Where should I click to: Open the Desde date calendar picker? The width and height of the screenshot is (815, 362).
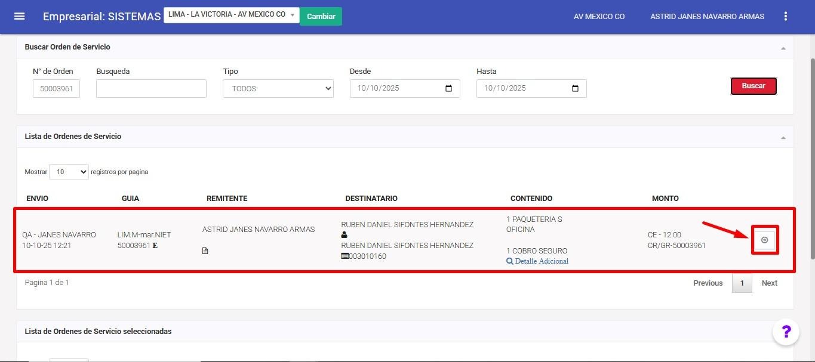coord(448,88)
